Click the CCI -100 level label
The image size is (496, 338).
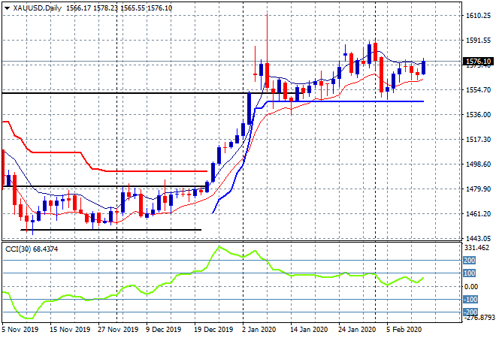click(x=470, y=299)
